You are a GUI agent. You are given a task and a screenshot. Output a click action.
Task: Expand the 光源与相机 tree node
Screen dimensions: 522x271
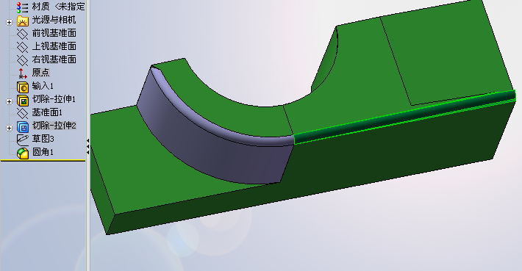pyautogui.click(x=10, y=22)
